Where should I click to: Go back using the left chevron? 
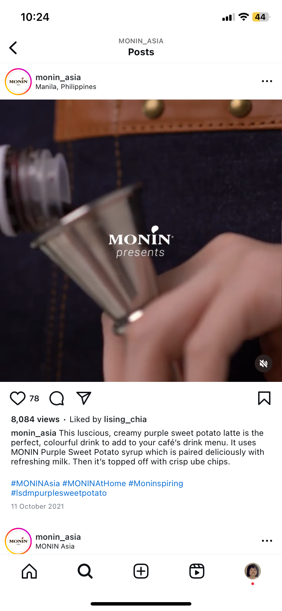(13, 48)
